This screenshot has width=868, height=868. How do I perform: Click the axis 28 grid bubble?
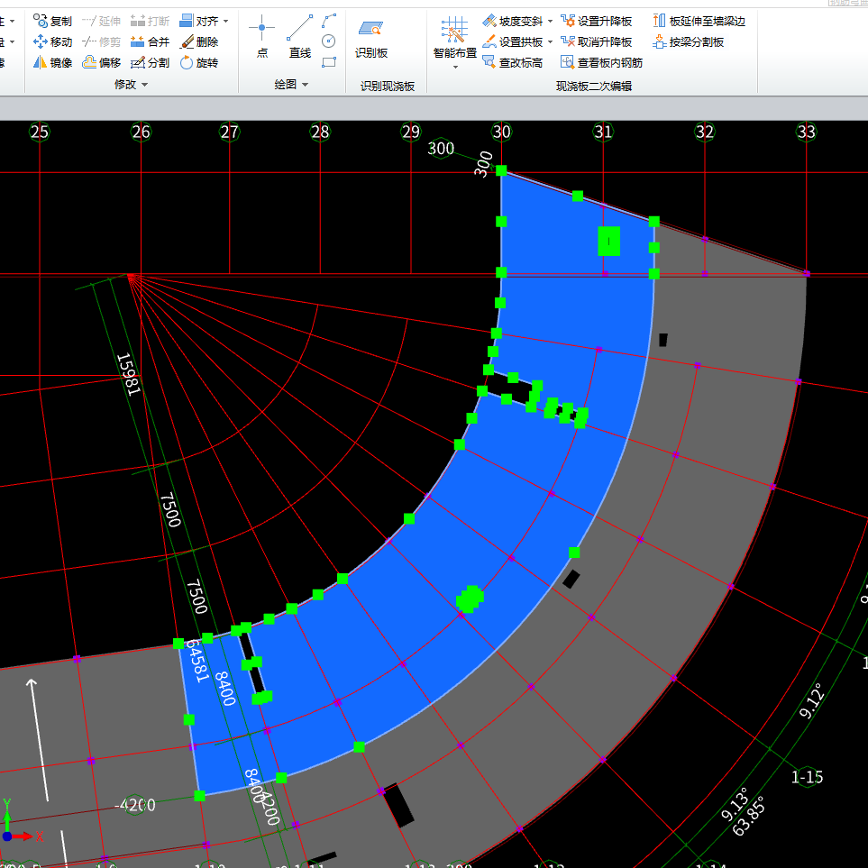320,132
